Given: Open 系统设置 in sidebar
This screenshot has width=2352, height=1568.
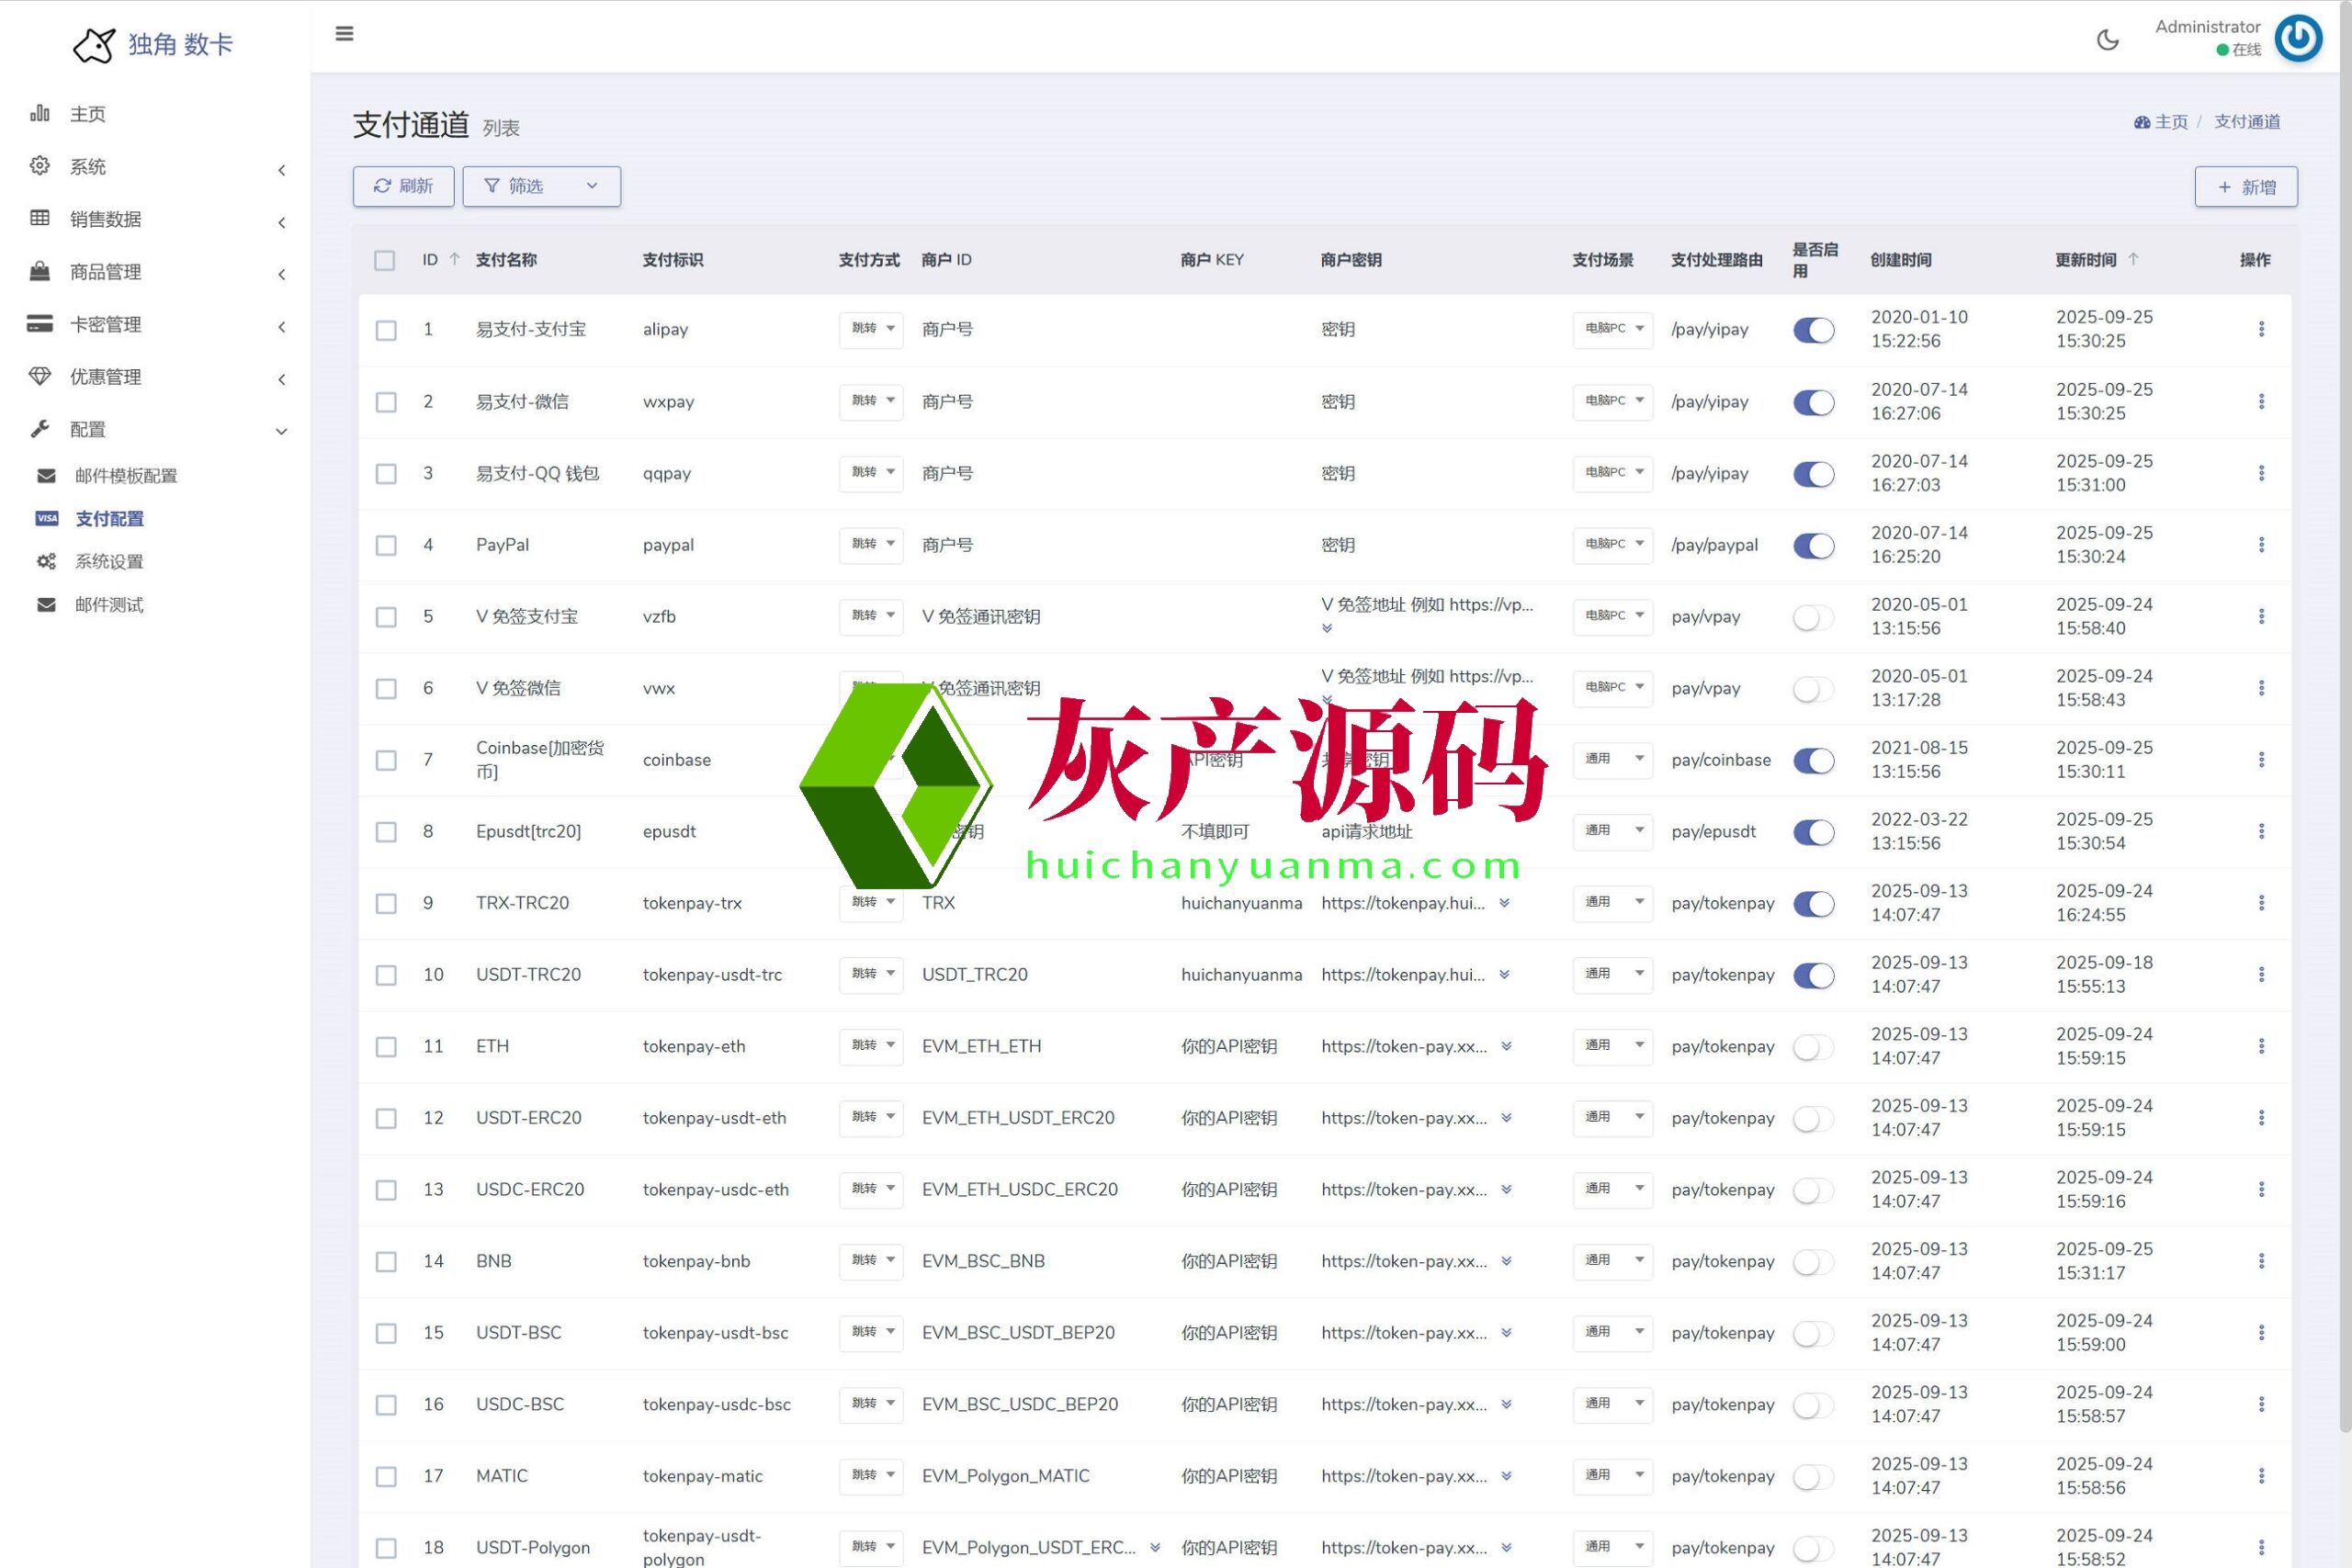Looking at the screenshot, I should (109, 562).
